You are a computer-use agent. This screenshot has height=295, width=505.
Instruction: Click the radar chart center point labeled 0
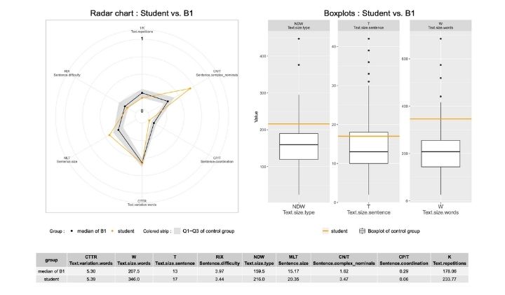142,111
